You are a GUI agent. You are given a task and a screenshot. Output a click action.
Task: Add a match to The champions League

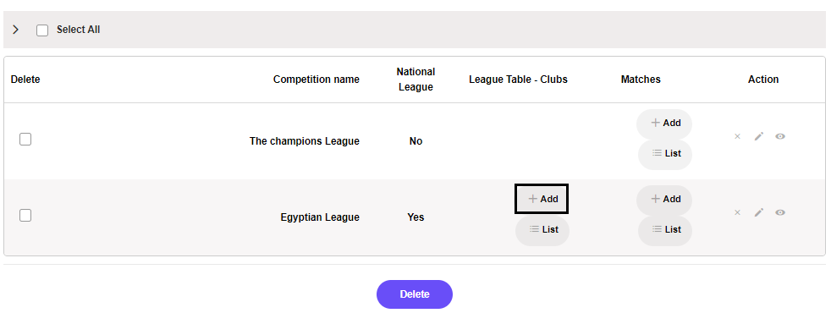664,124
